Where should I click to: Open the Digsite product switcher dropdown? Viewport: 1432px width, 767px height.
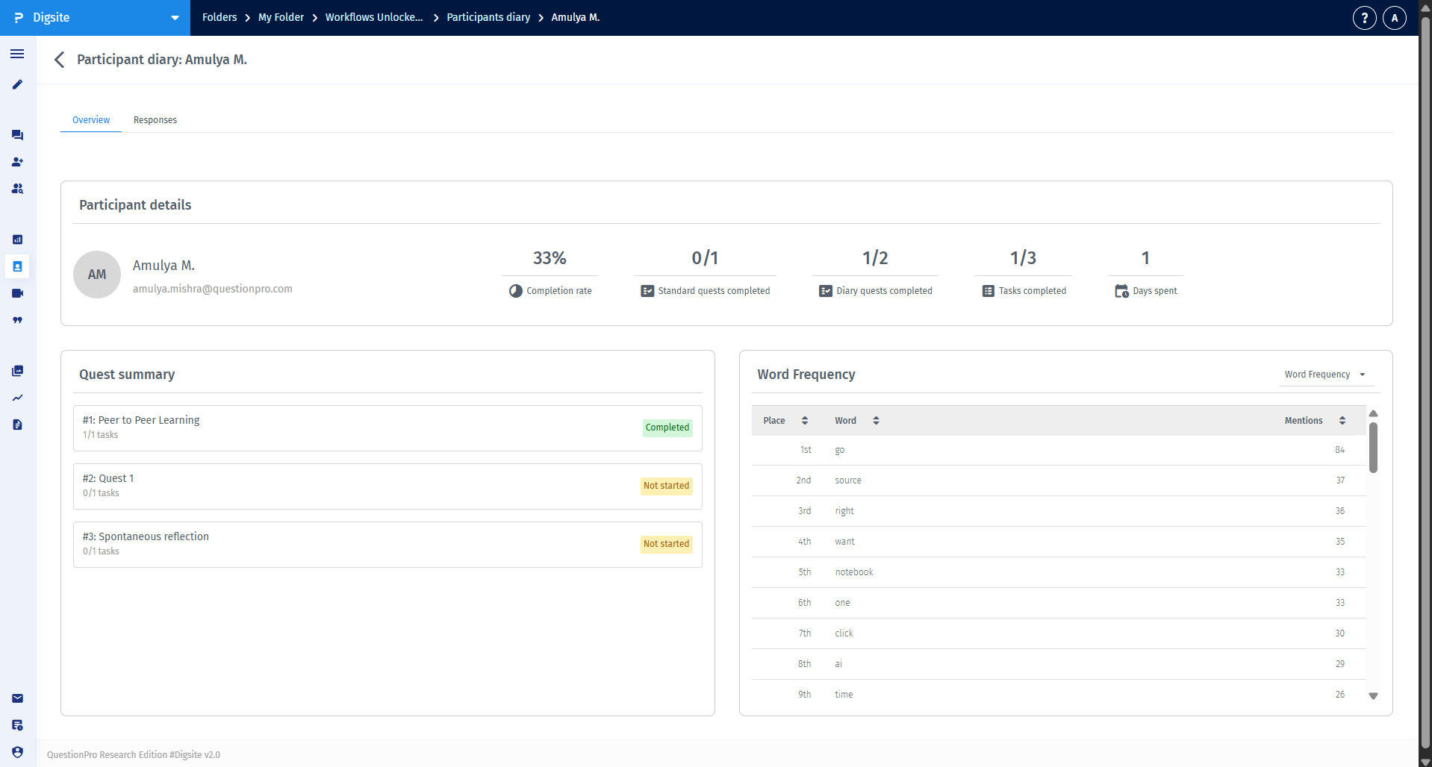tap(175, 18)
